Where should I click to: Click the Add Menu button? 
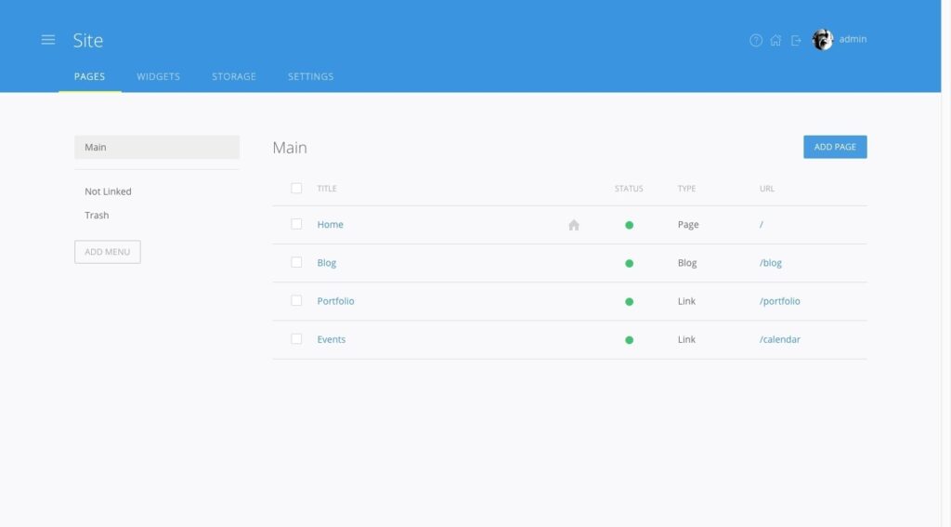108,252
